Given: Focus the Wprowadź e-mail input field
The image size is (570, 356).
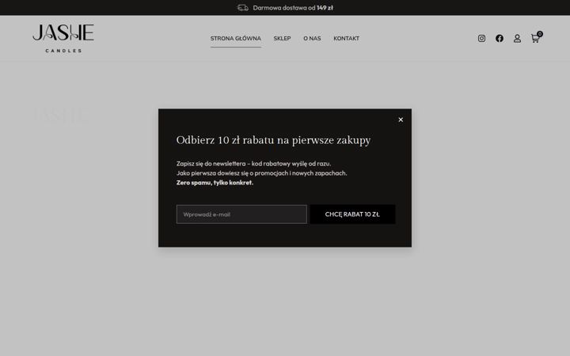Looking at the screenshot, I should coord(241,214).
